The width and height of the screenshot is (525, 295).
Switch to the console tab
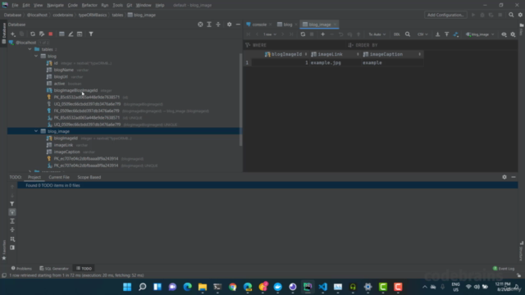pyautogui.click(x=259, y=25)
